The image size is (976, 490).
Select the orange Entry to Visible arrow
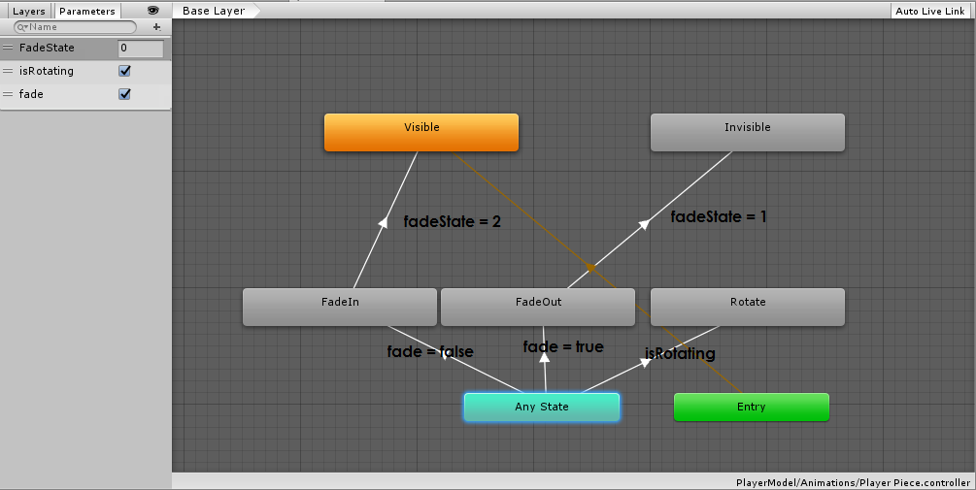tap(590, 268)
